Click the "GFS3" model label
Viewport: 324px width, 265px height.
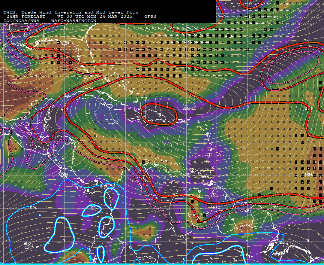[x=150, y=17]
